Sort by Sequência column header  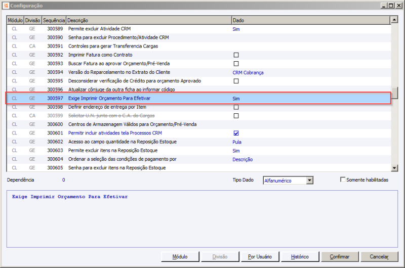pyautogui.click(x=54, y=20)
